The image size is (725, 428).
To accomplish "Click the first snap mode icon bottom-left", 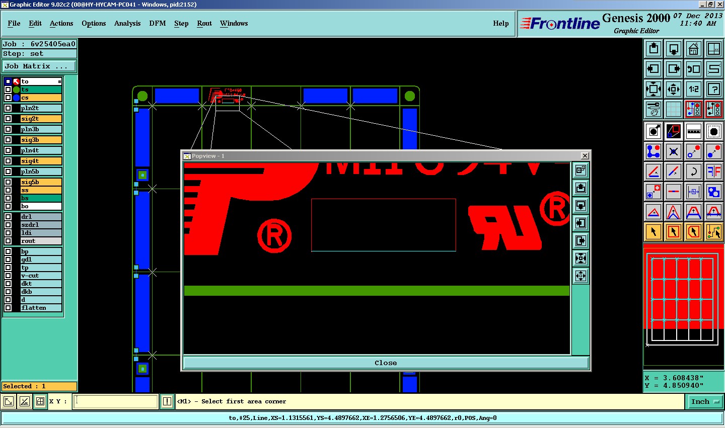I will tap(9, 401).
